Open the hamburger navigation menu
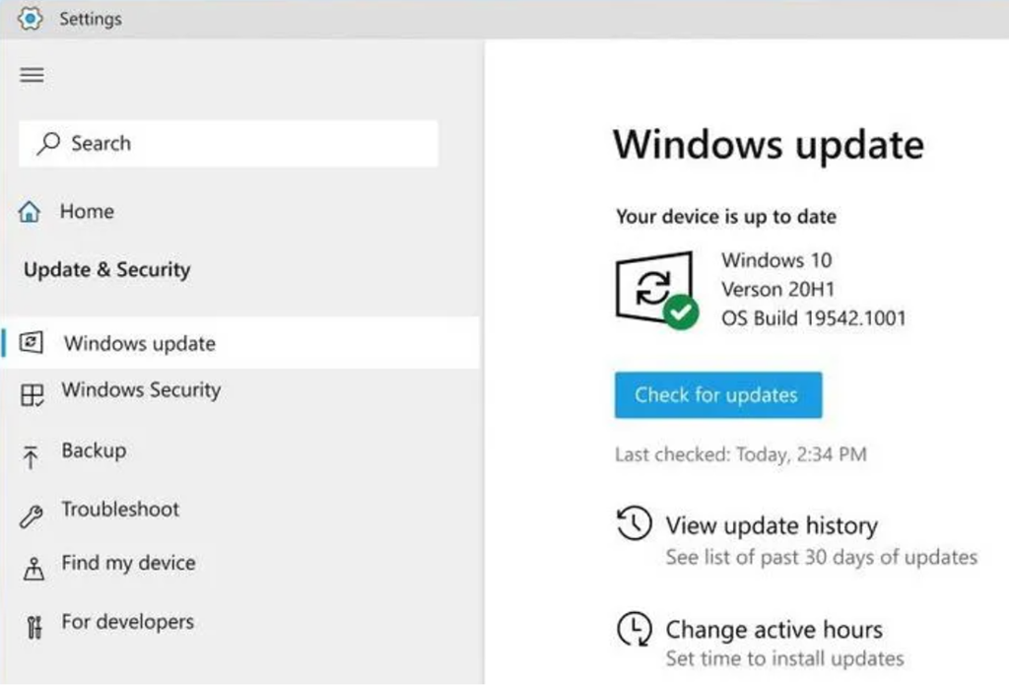This screenshot has width=1009, height=688. 33,75
